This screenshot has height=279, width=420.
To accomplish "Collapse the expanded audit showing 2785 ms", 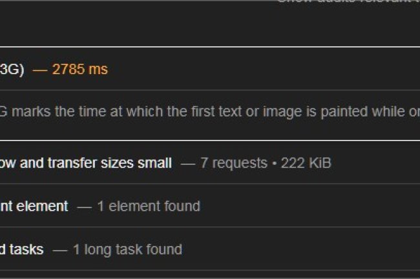I will point(194,69).
